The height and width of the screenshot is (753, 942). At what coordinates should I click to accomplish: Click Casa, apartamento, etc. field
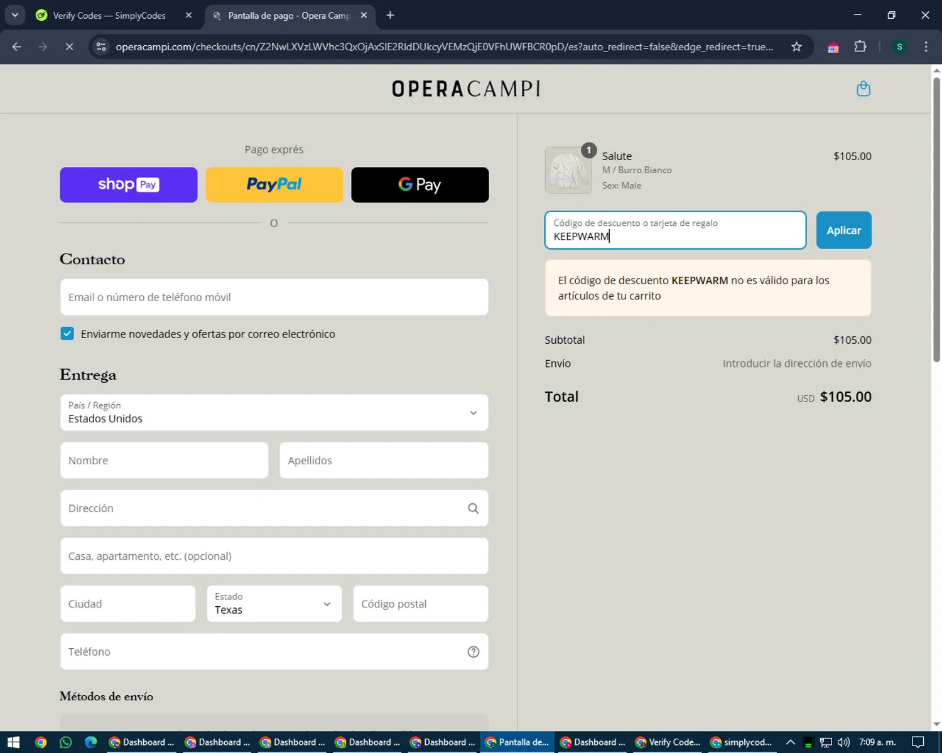click(274, 556)
